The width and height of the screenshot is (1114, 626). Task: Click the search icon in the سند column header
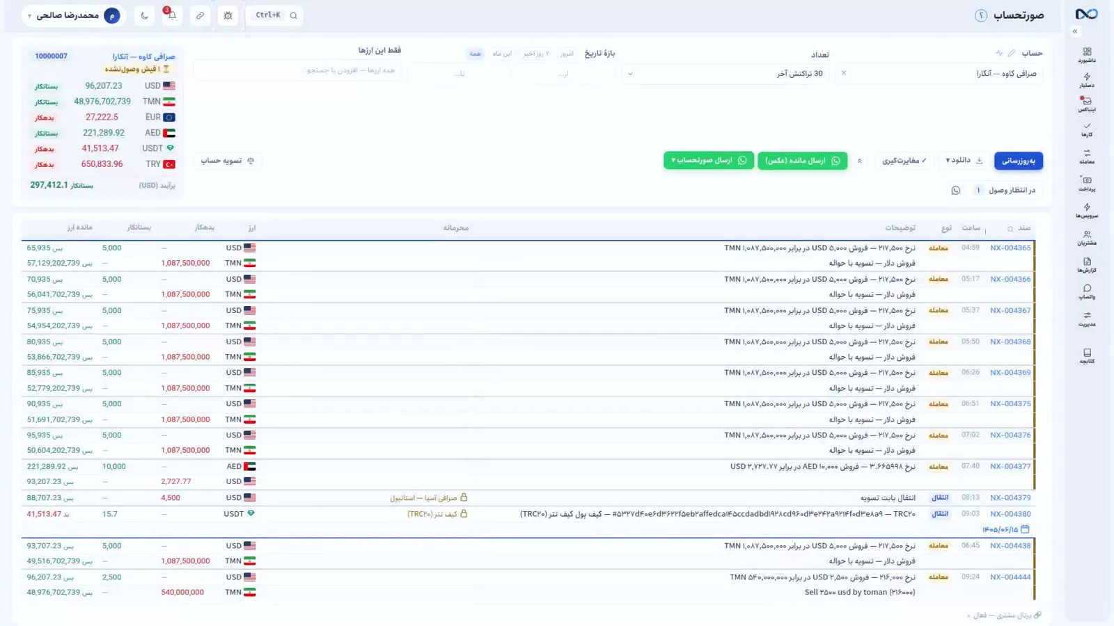point(1010,229)
